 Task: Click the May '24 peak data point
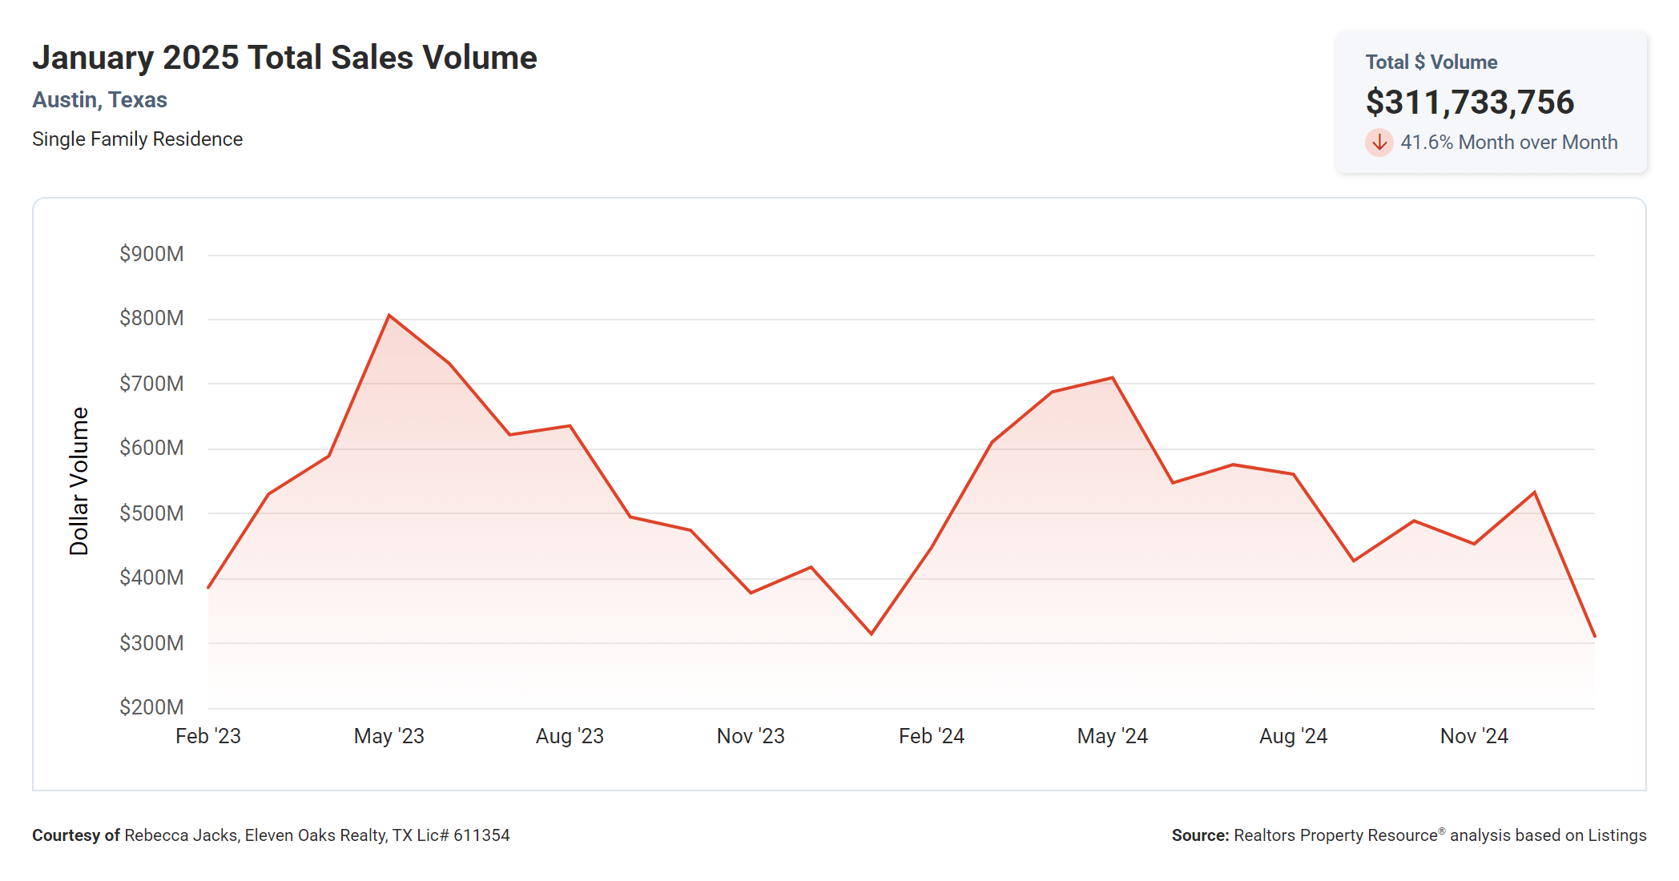pyautogui.click(x=1113, y=378)
